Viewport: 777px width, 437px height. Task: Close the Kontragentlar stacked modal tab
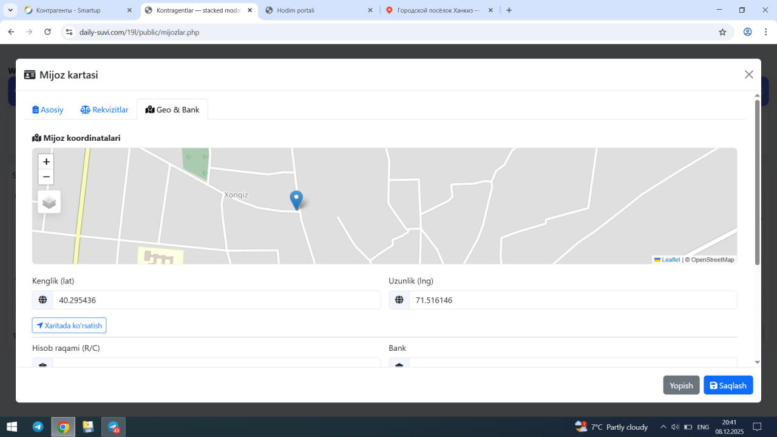249,10
